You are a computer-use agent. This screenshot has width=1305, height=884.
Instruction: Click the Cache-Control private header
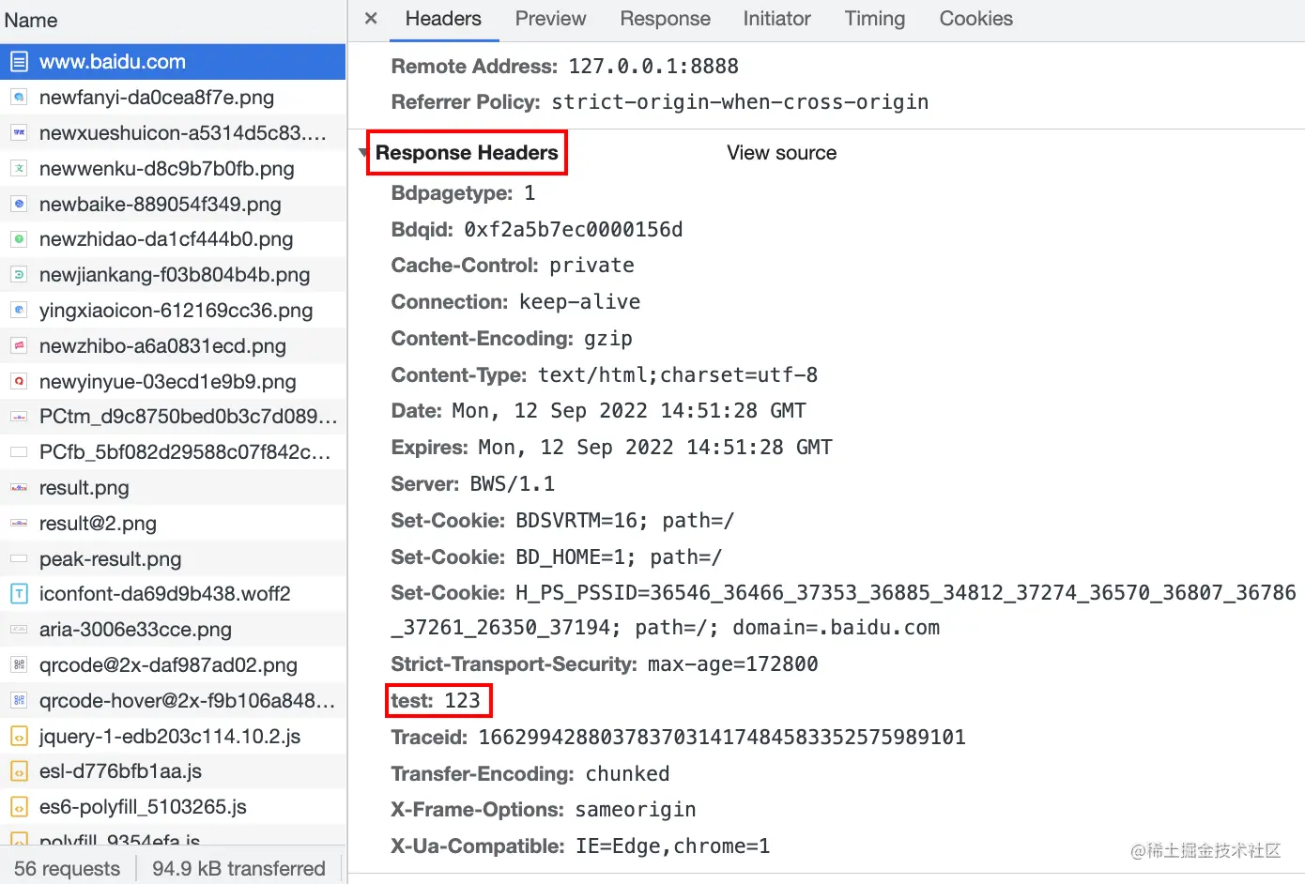tap(513, 266)
